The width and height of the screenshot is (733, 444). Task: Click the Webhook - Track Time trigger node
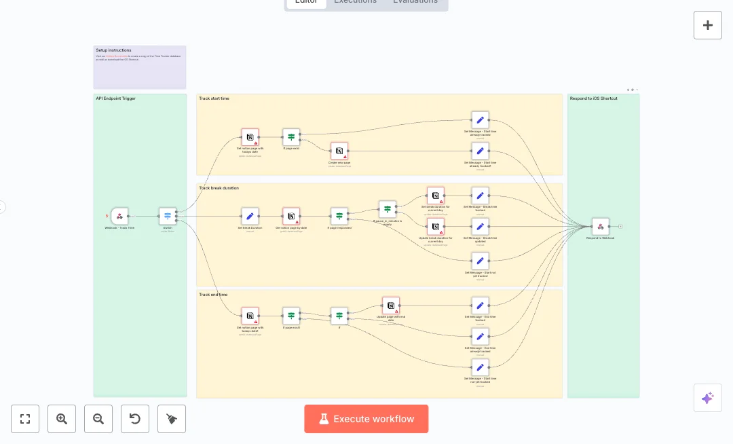(x=119, y=217)
